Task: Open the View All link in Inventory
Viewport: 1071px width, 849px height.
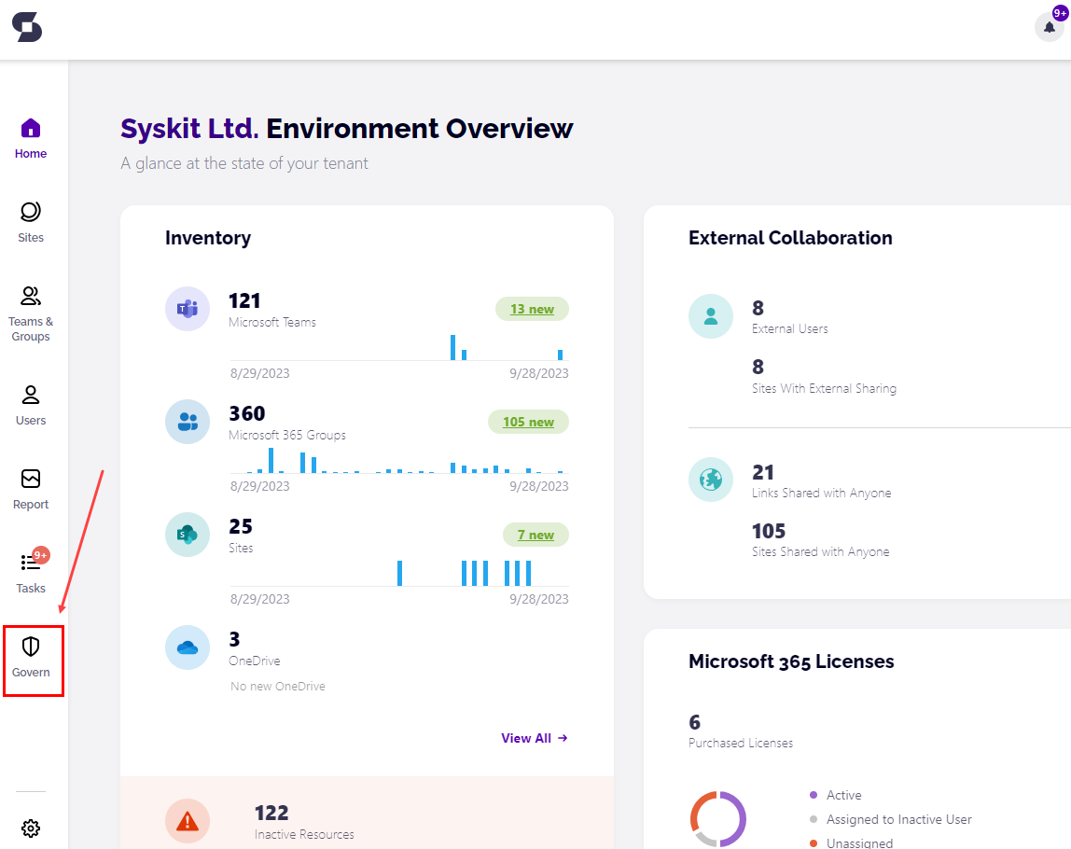Action: pos(535,738)
